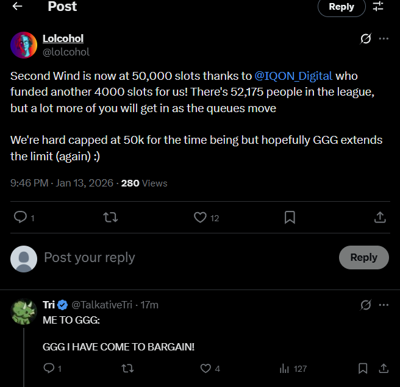Open more options menu on Lolcohol's post
This screenshot has height=387, width=400.
(x=384, y=38)
